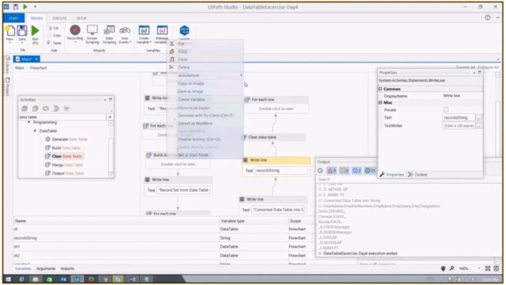The height and width of the screenshot is (285, 506).
Task: Click the Activities search field containing 'data table'
Action: 62,117
